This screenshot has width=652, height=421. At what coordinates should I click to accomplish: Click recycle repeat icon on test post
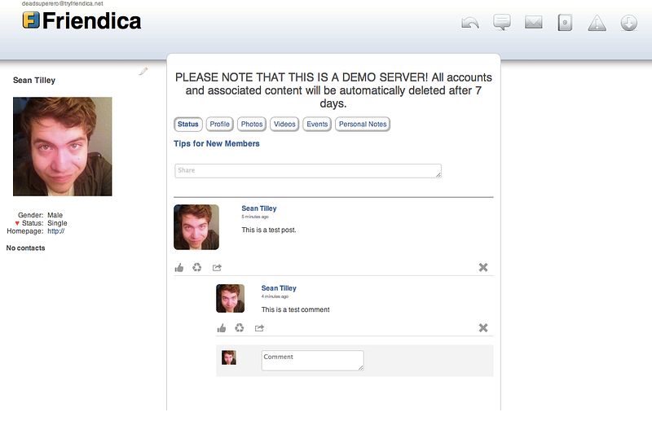coord(197,267)
